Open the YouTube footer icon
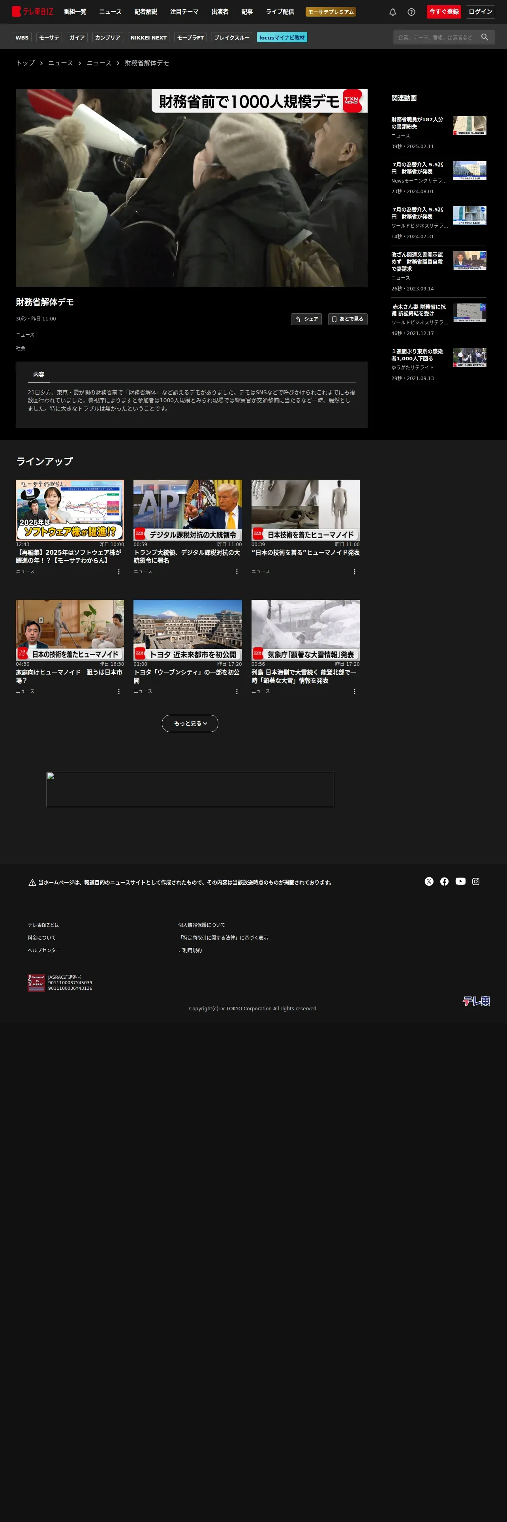The image size is (507, 1522). [x=460, y=881]
